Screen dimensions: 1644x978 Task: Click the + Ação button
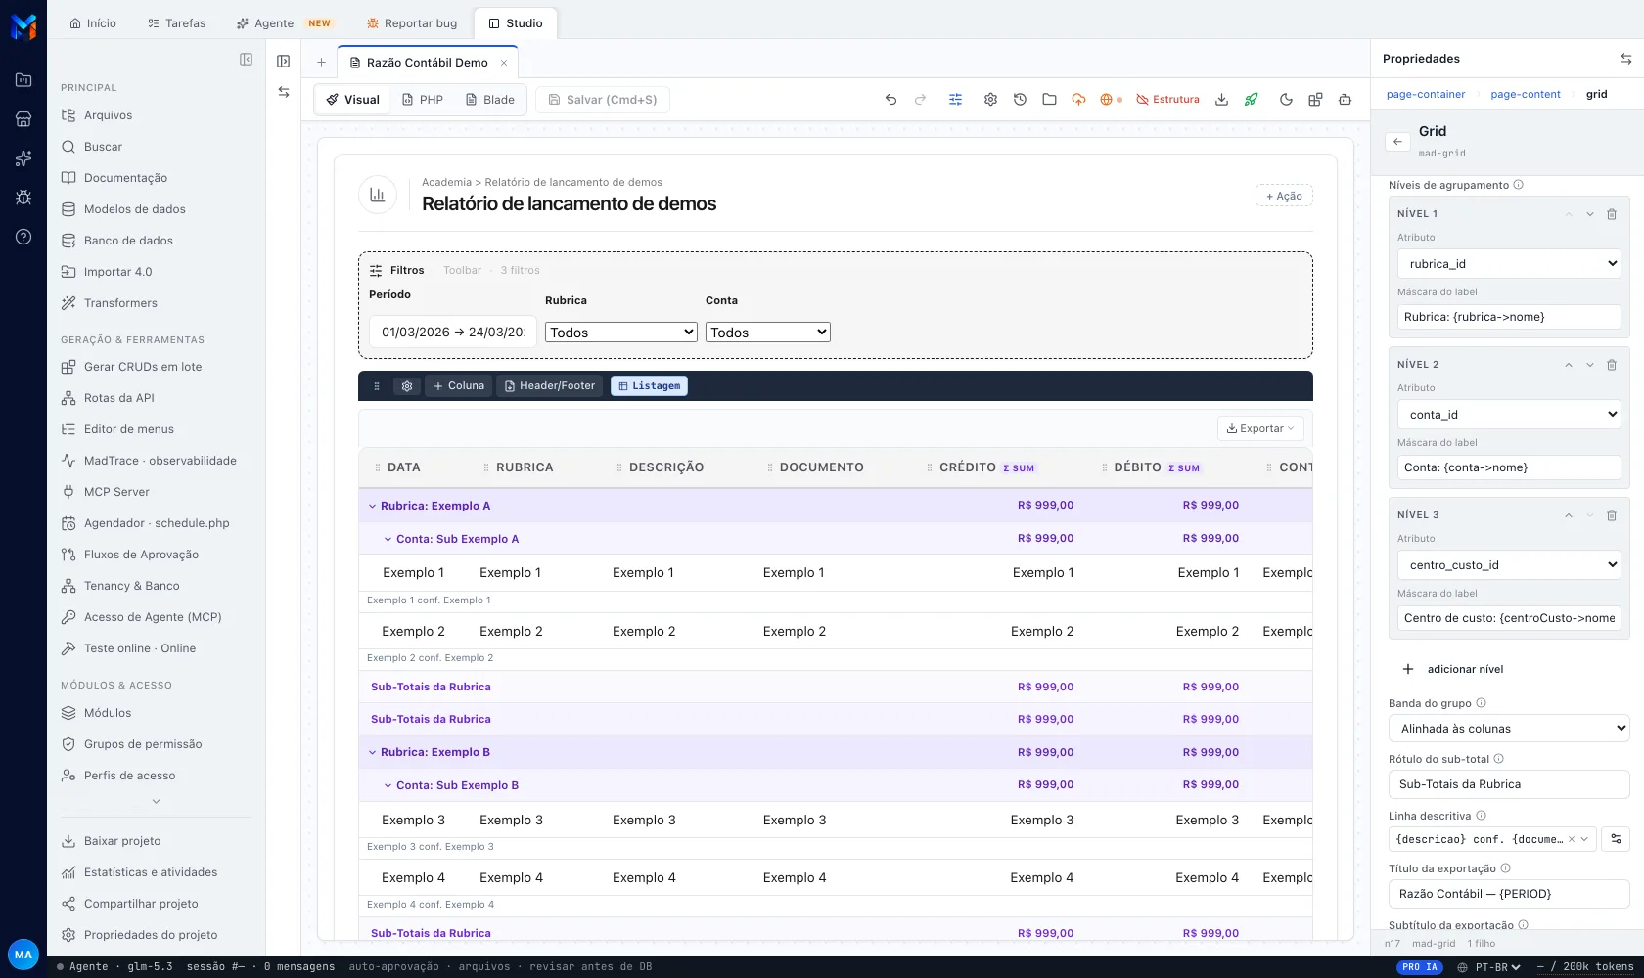pyautogui.click(x=1284, y=196)
